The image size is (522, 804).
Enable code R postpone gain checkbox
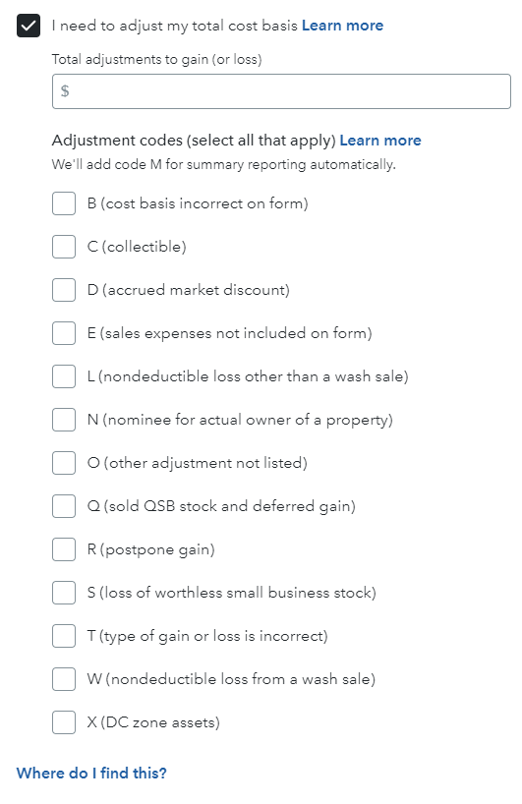(x=64, y=549)
